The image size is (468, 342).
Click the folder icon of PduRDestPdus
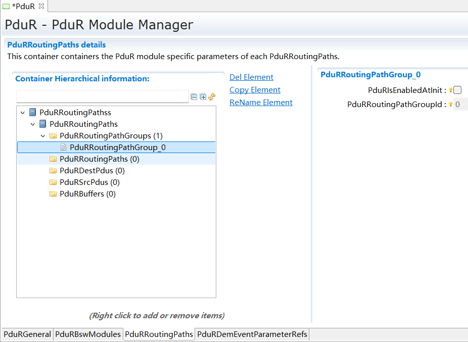click(x=53, y=170)
